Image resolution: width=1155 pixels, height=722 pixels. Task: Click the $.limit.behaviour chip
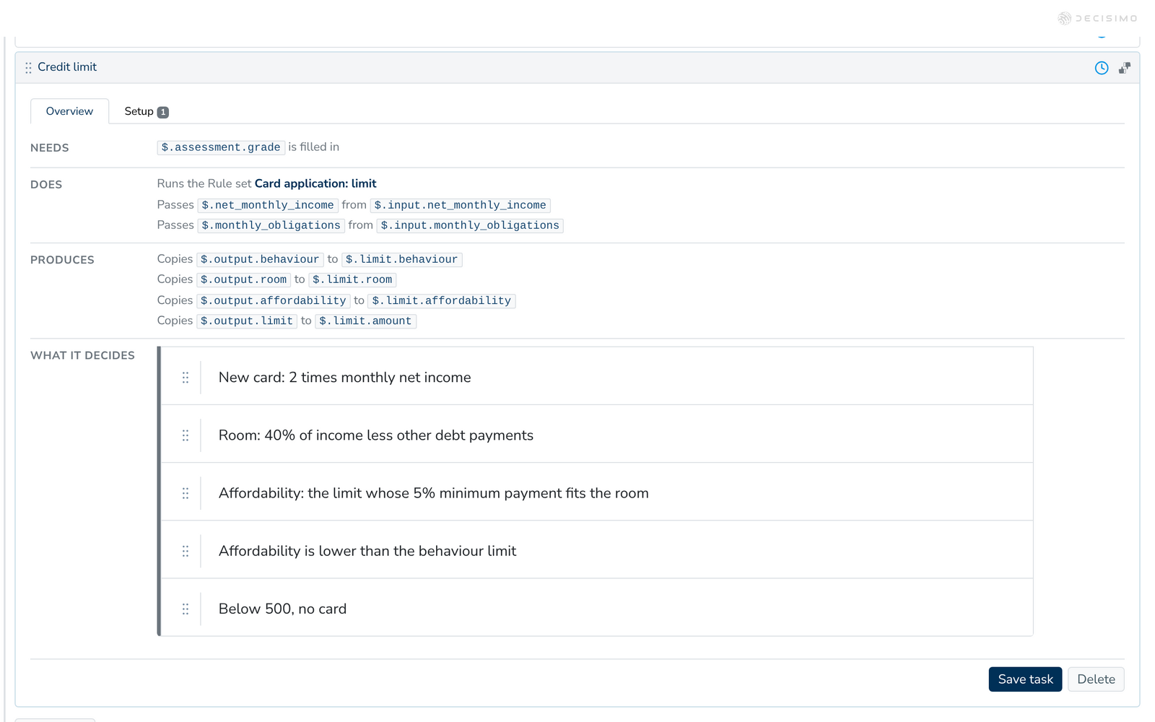pyautogui.click(x=402, y=259)
